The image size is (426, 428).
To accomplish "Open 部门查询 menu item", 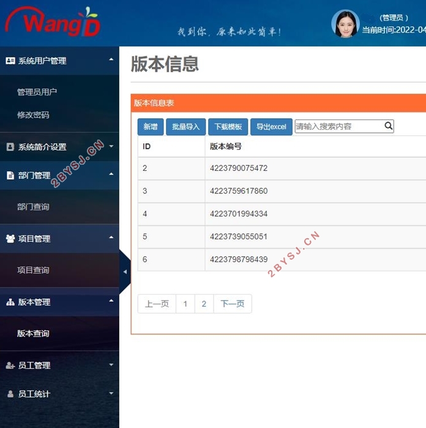I will (x=33, y=206).
